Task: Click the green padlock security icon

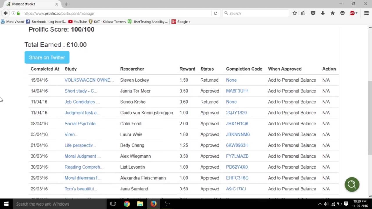Action: [18, 13]
